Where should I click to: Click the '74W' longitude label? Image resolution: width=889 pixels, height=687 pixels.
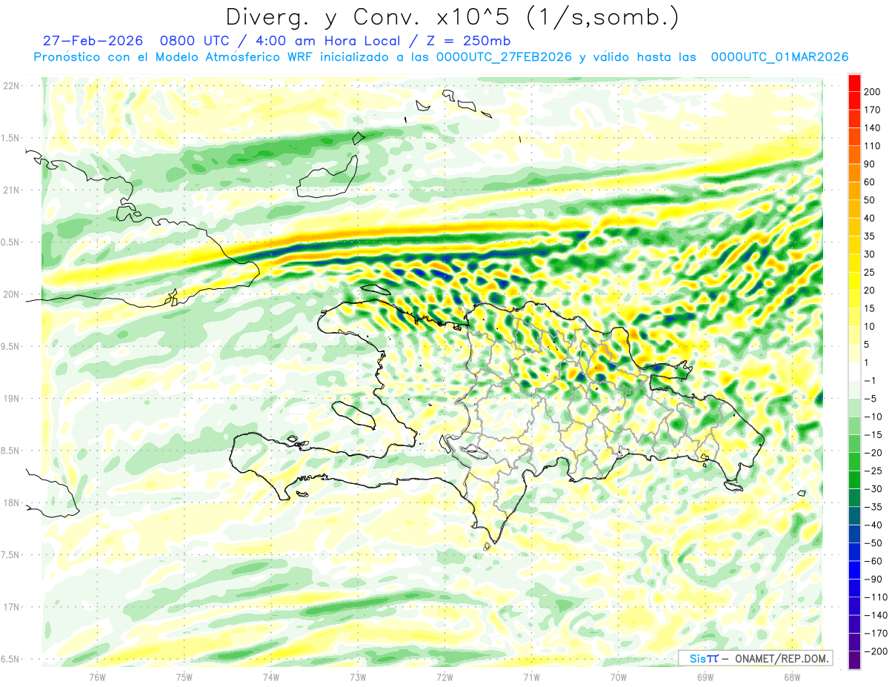pyautogui.click(x=270, y=677)
